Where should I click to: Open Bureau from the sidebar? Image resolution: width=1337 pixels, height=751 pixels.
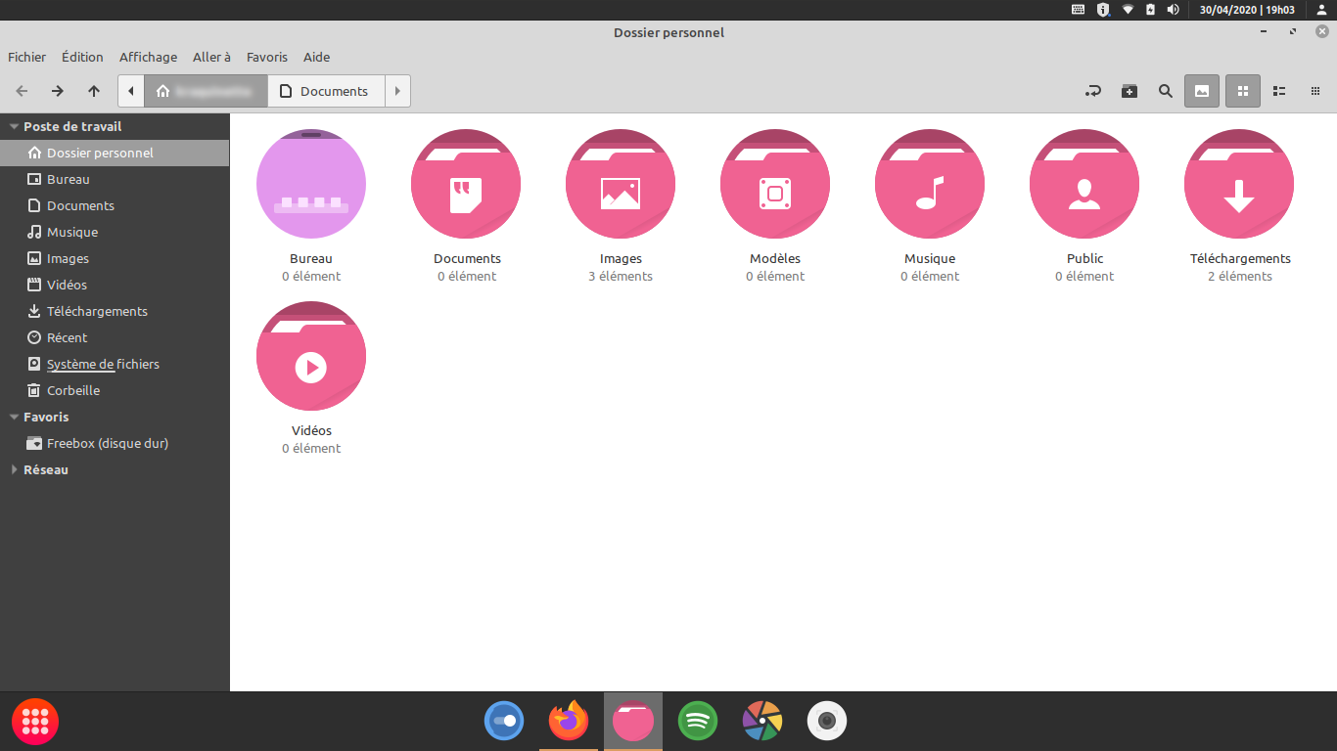pos(115,179)
